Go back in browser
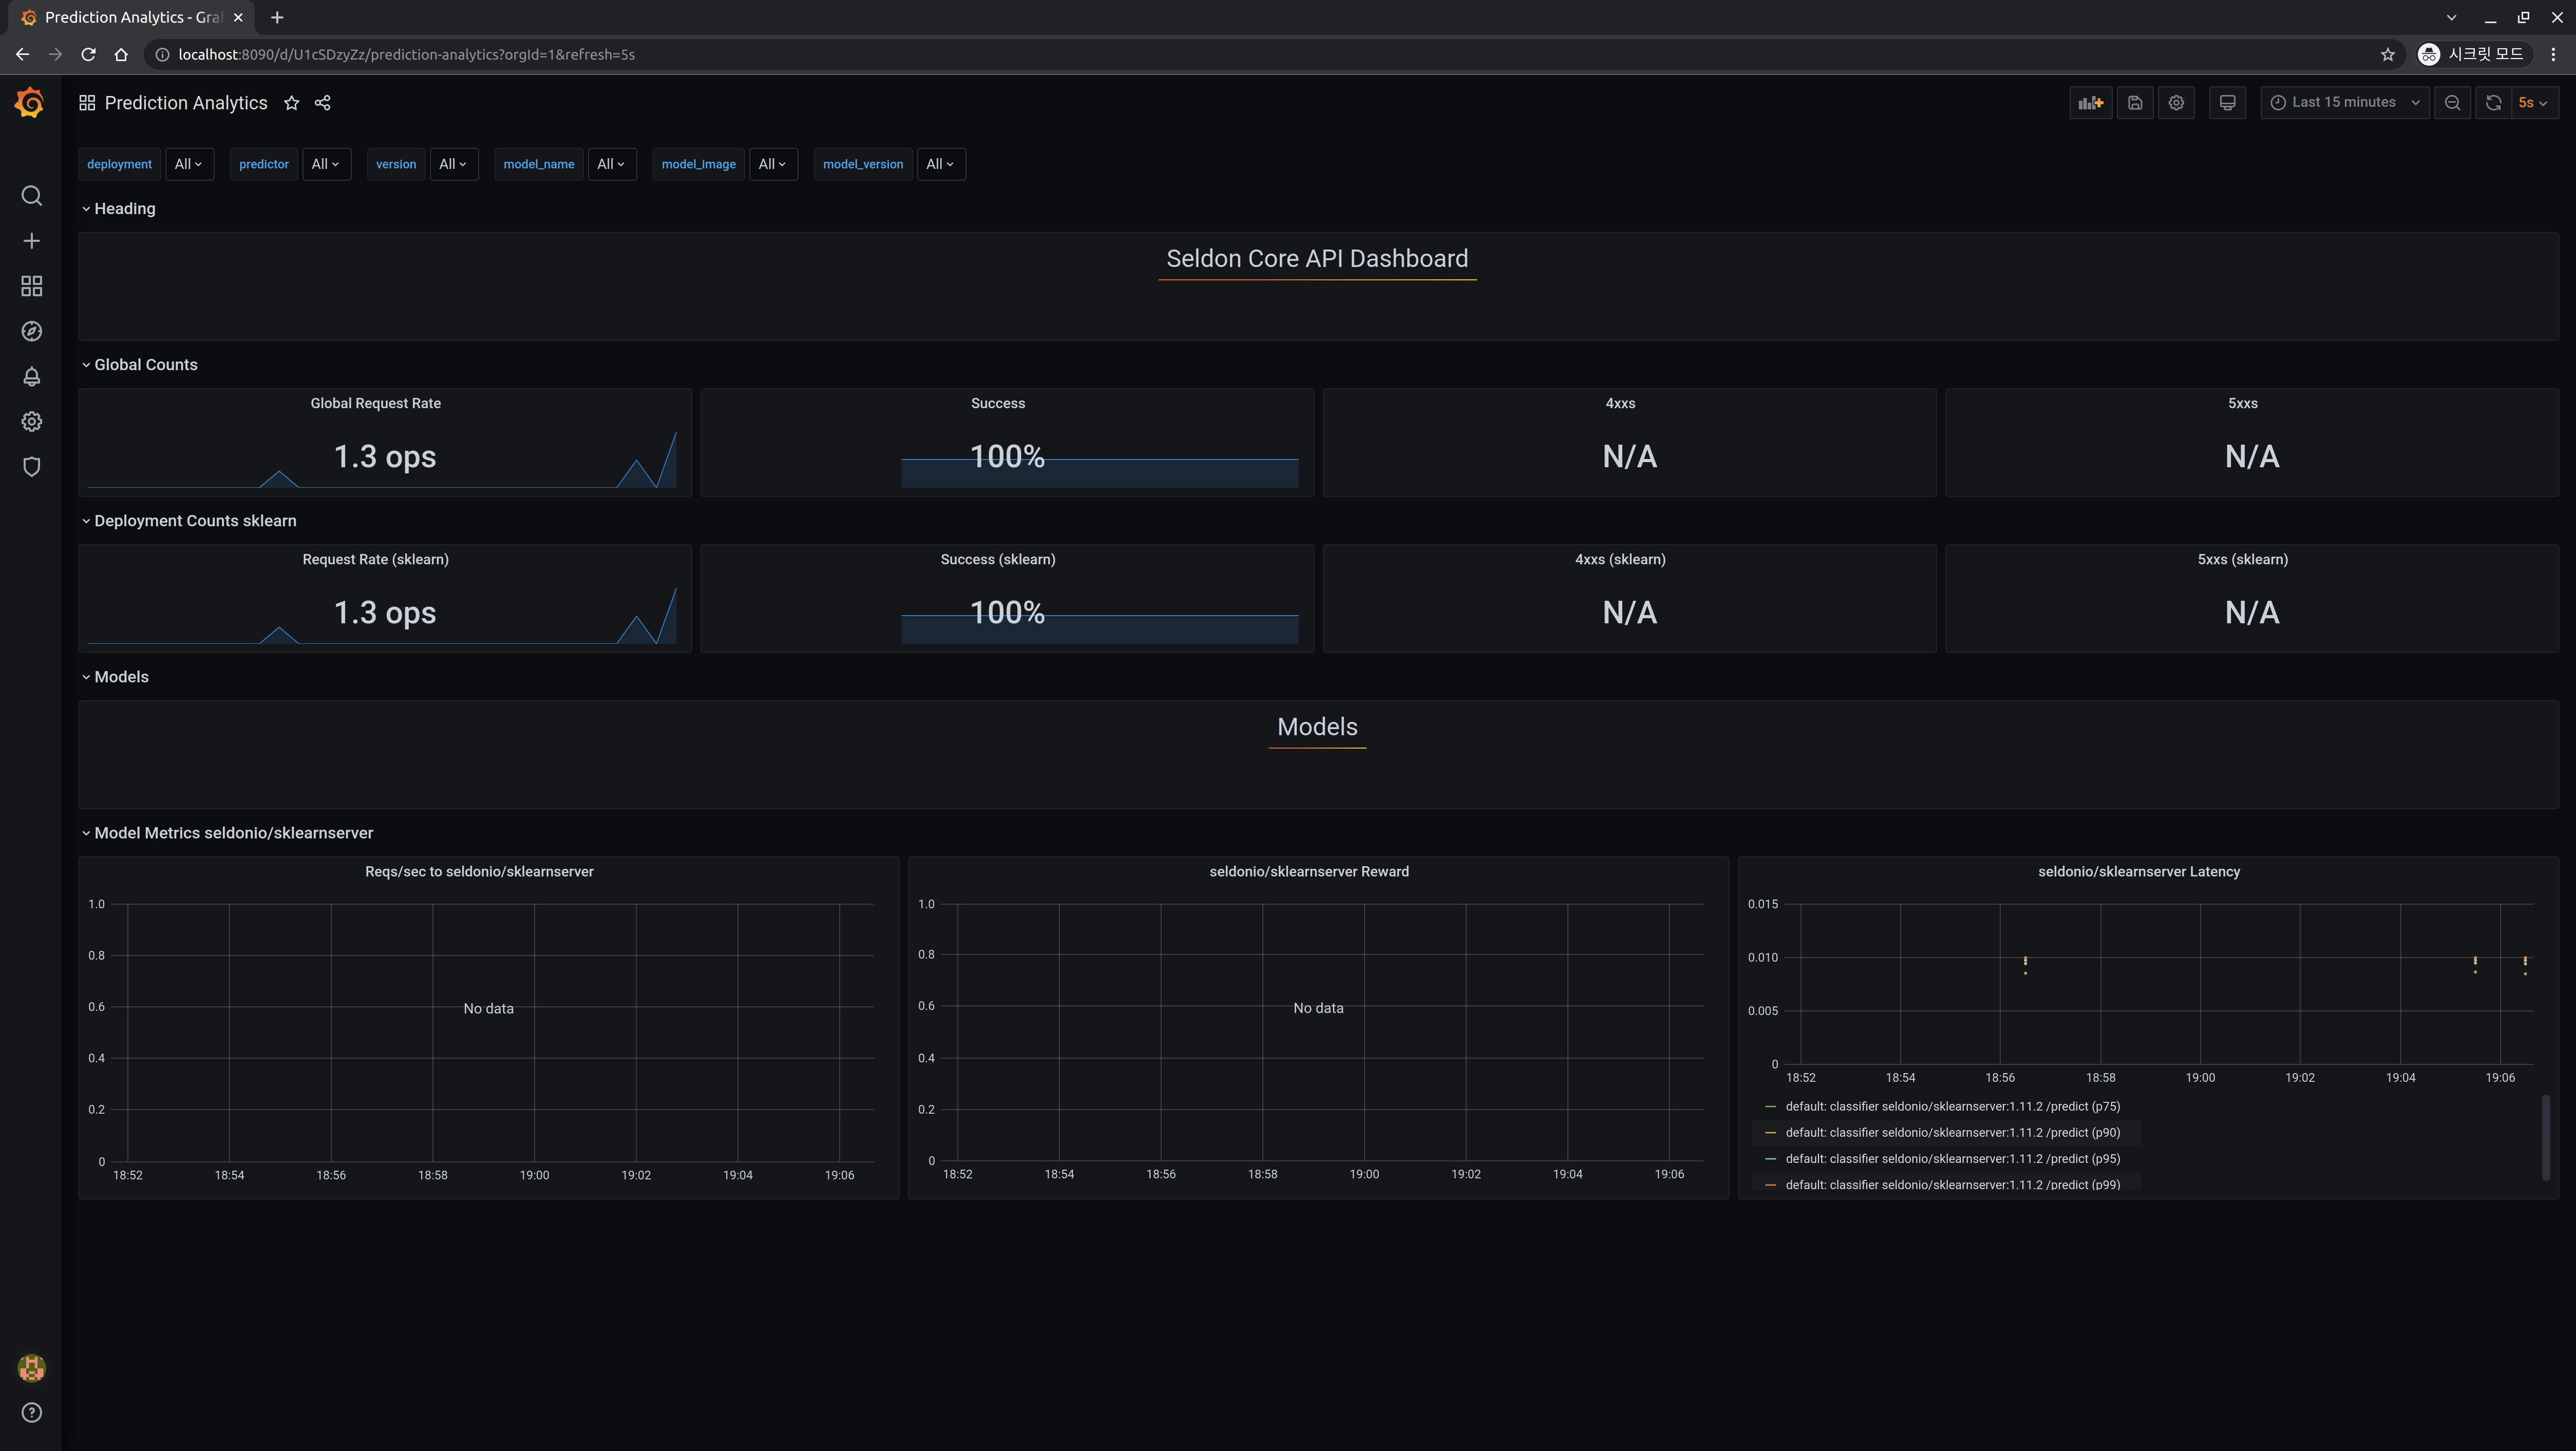This screenshot has height=1451, width=2576. point(22,54)
